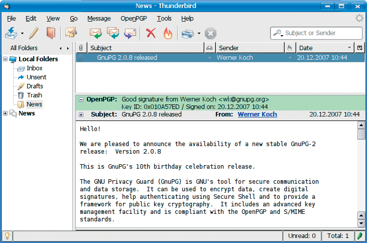The width and height of the screenshot is (367, 243).
Task: Sort messages by Date column
Action: pyautogui.click(x=325, y=48)
